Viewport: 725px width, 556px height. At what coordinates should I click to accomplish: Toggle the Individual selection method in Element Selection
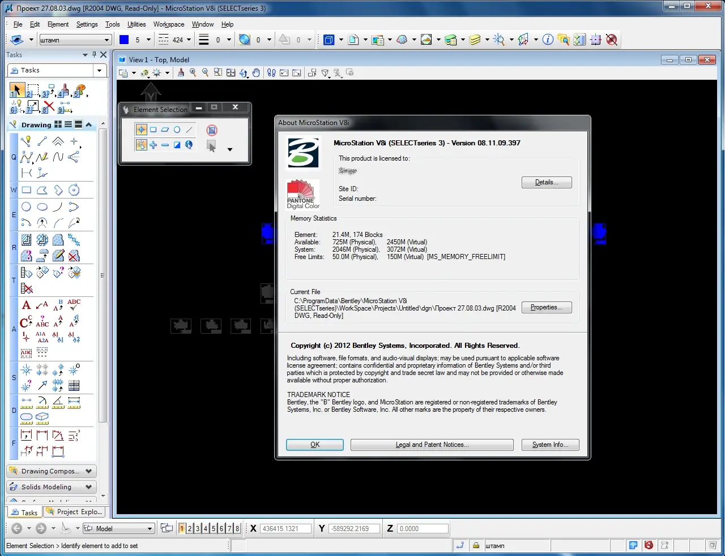[x=141, y=130]
